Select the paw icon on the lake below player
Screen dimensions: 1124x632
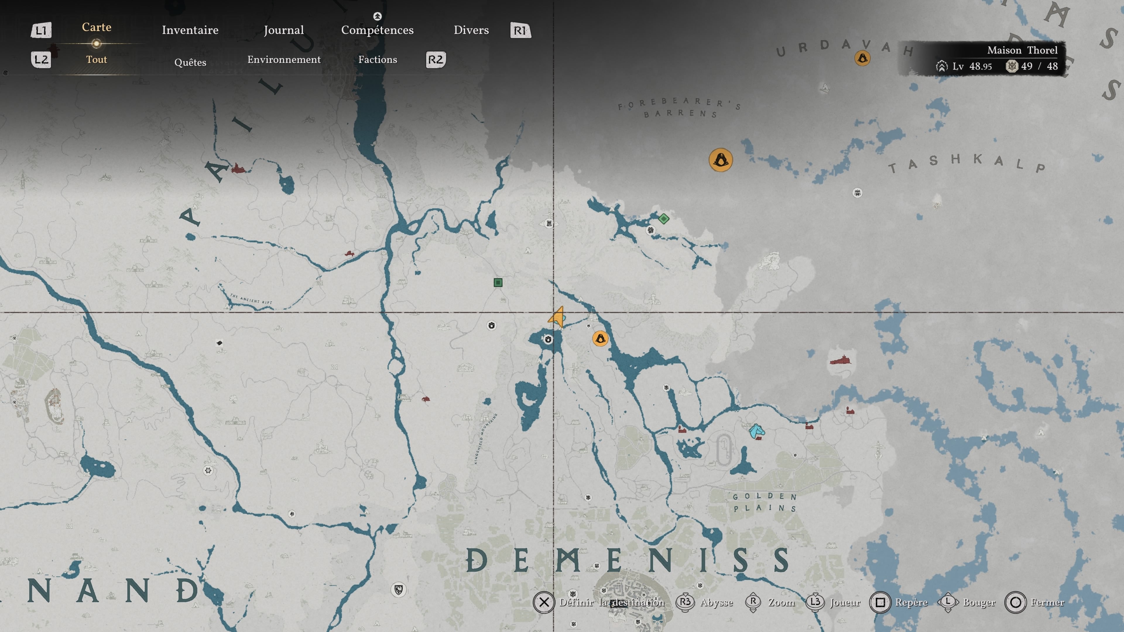click(548, 339)
